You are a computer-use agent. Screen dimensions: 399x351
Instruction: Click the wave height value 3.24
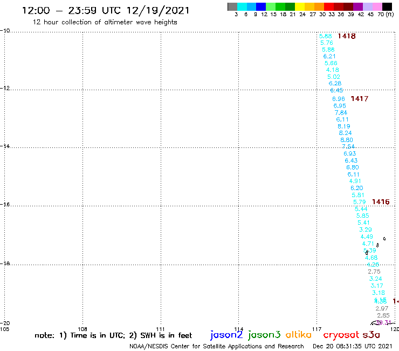click(376, 279)
